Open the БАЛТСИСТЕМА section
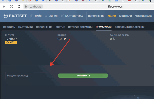Image resolution: width=154 pixels, height=99 pixels. point(74,16)
